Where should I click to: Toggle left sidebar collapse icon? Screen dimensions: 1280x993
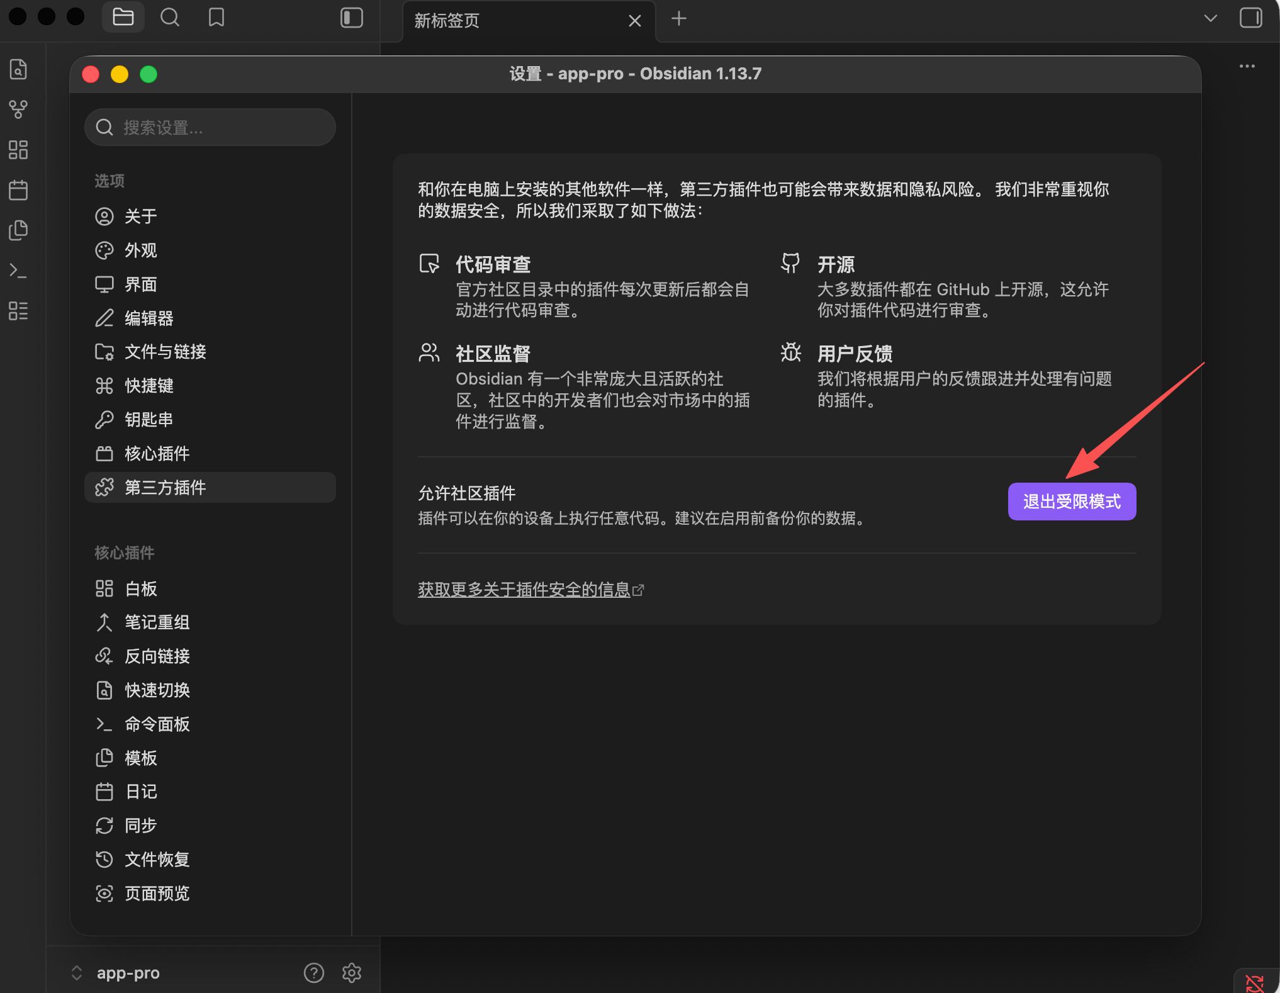[x=352, y=18]
